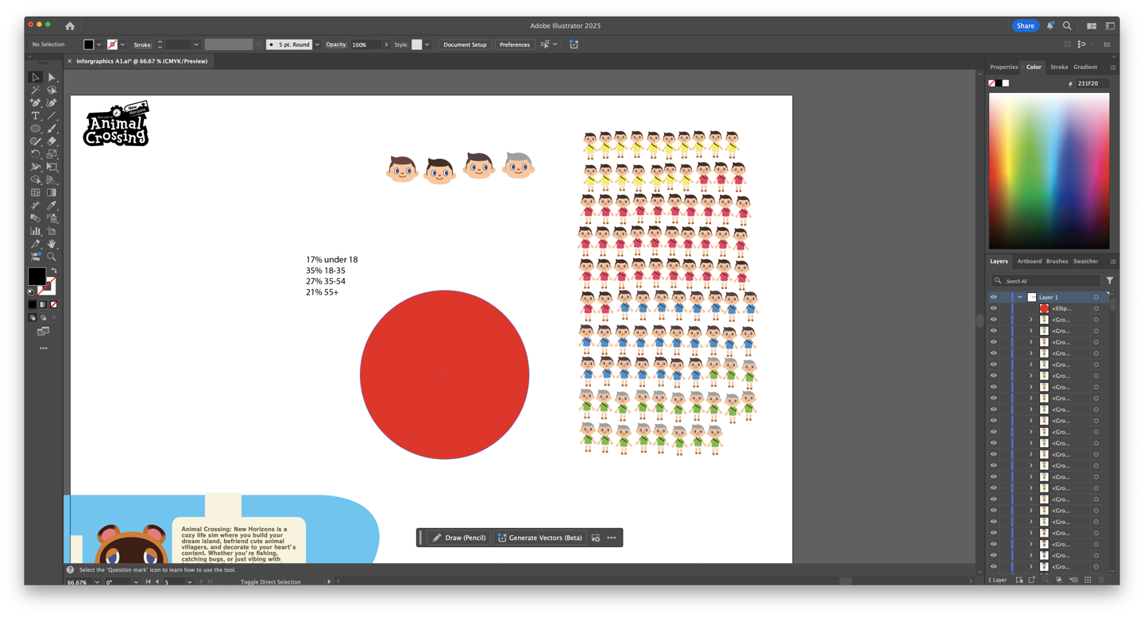Open the Swatches panel tab

pos(1086,261)
